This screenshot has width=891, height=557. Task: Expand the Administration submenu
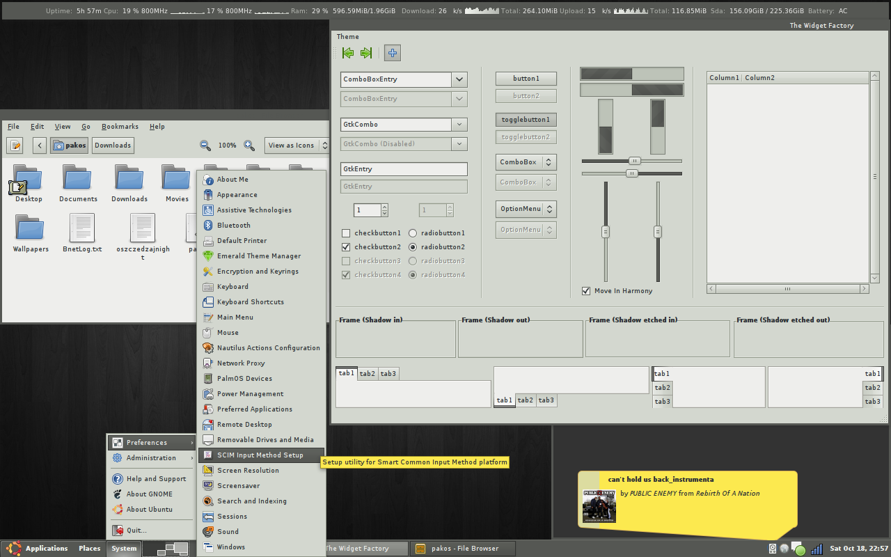(x=150, y=458)
